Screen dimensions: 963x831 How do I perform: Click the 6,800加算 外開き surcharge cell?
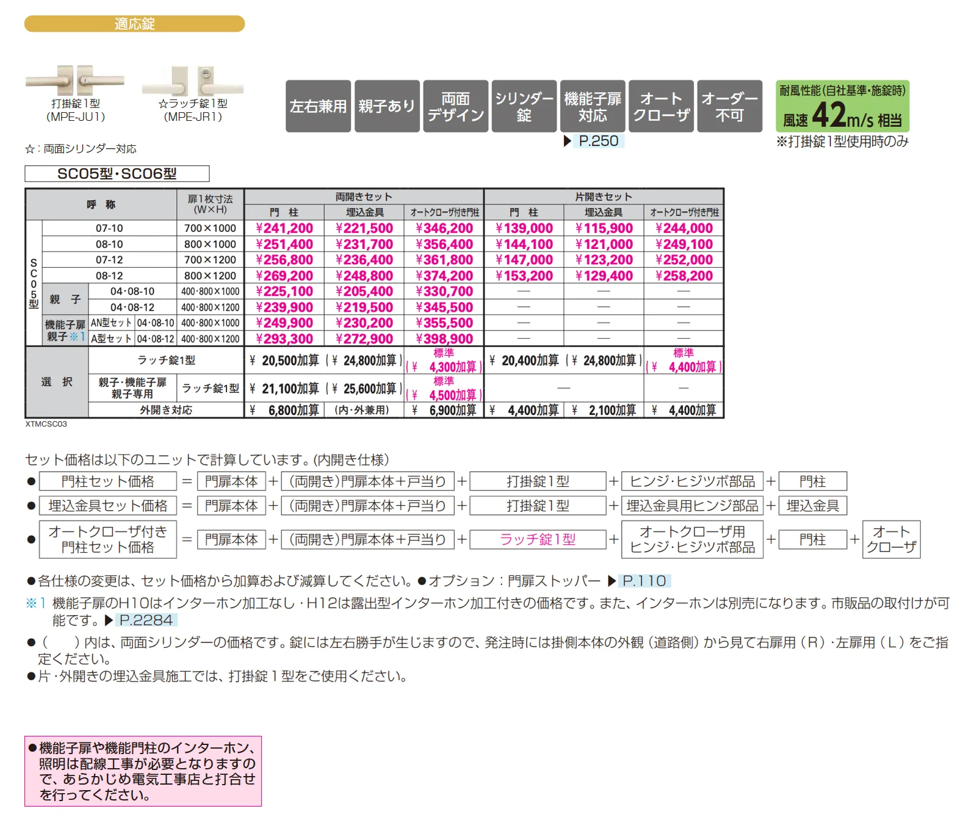click(284, 411)
